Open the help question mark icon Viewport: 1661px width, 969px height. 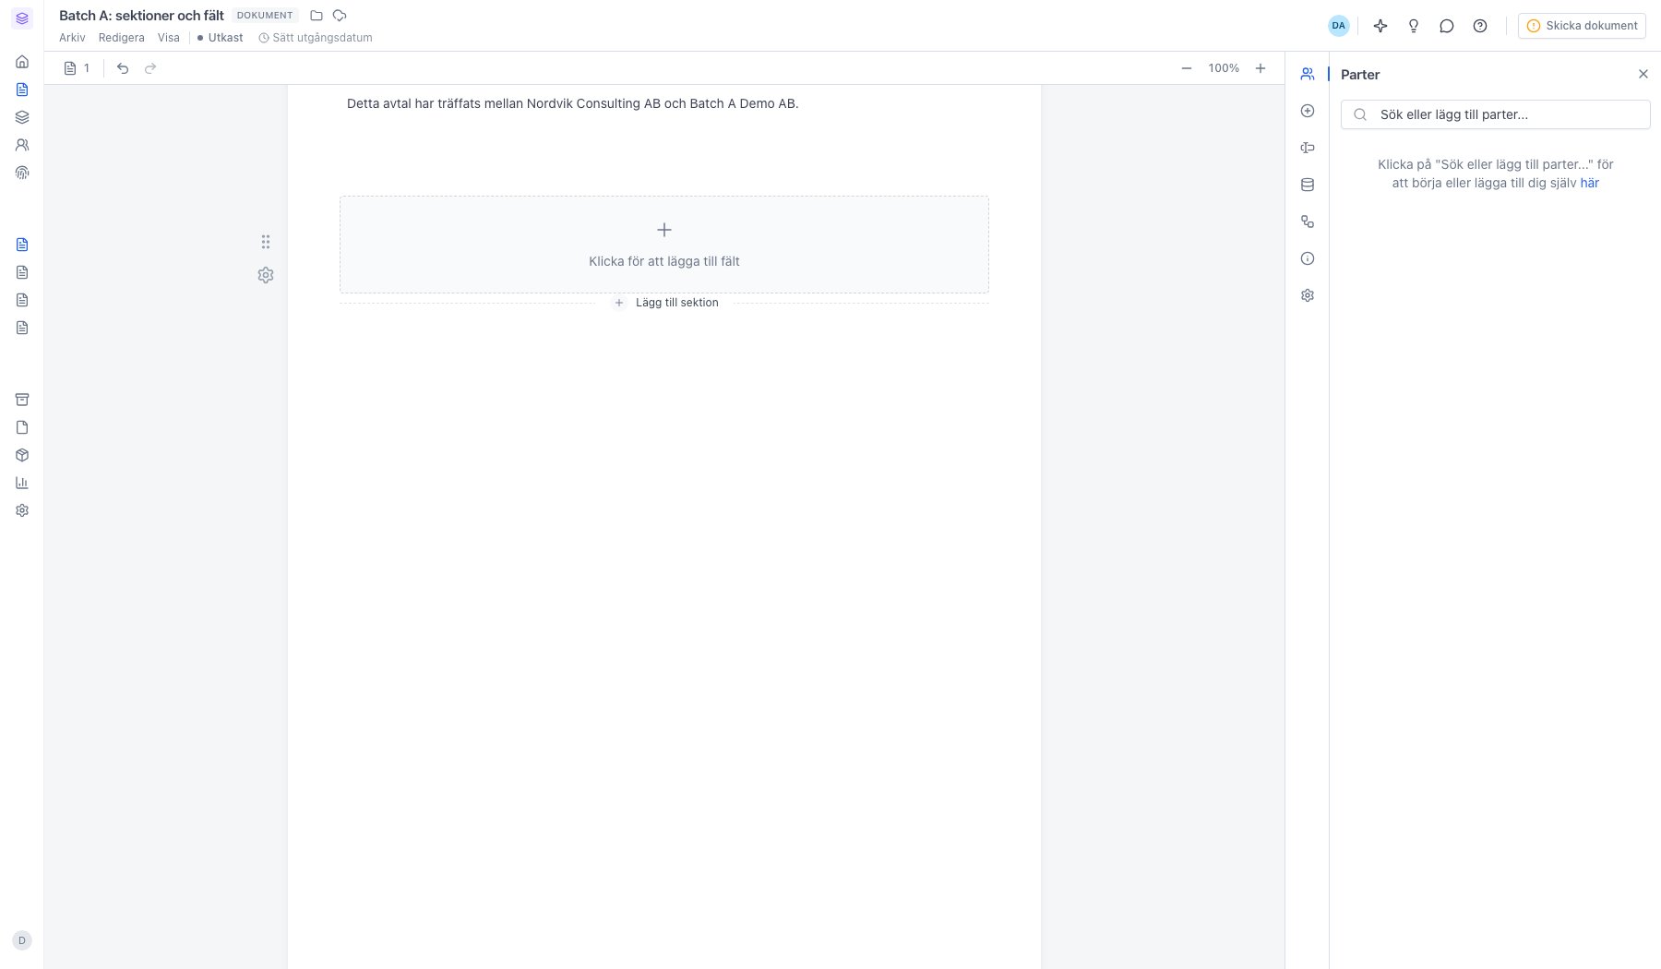pos(1480,26)
